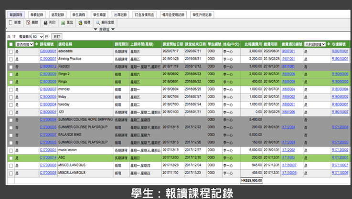Open the 學費記錄 tab
The width and height of the screenshot is (352, 199).
(x=37, y=15)
